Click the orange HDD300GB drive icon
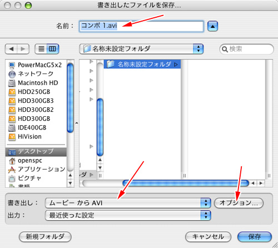Screen dimensions: 278x248 [x=12, y=119]
